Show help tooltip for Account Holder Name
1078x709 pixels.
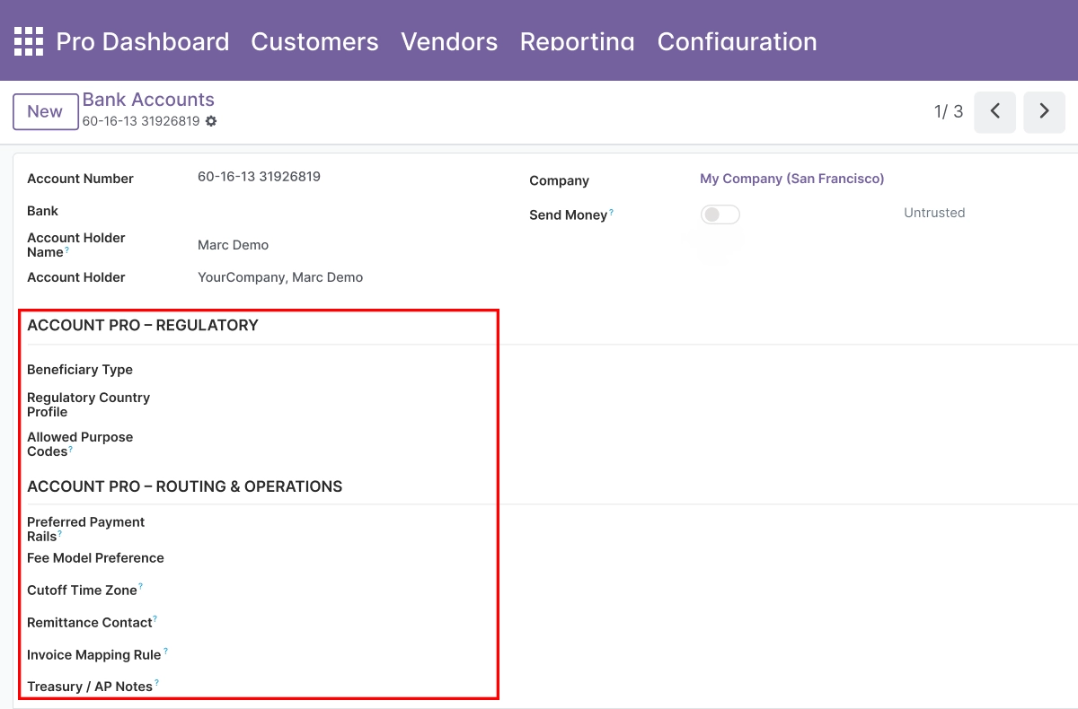click(x=67, y=249)
